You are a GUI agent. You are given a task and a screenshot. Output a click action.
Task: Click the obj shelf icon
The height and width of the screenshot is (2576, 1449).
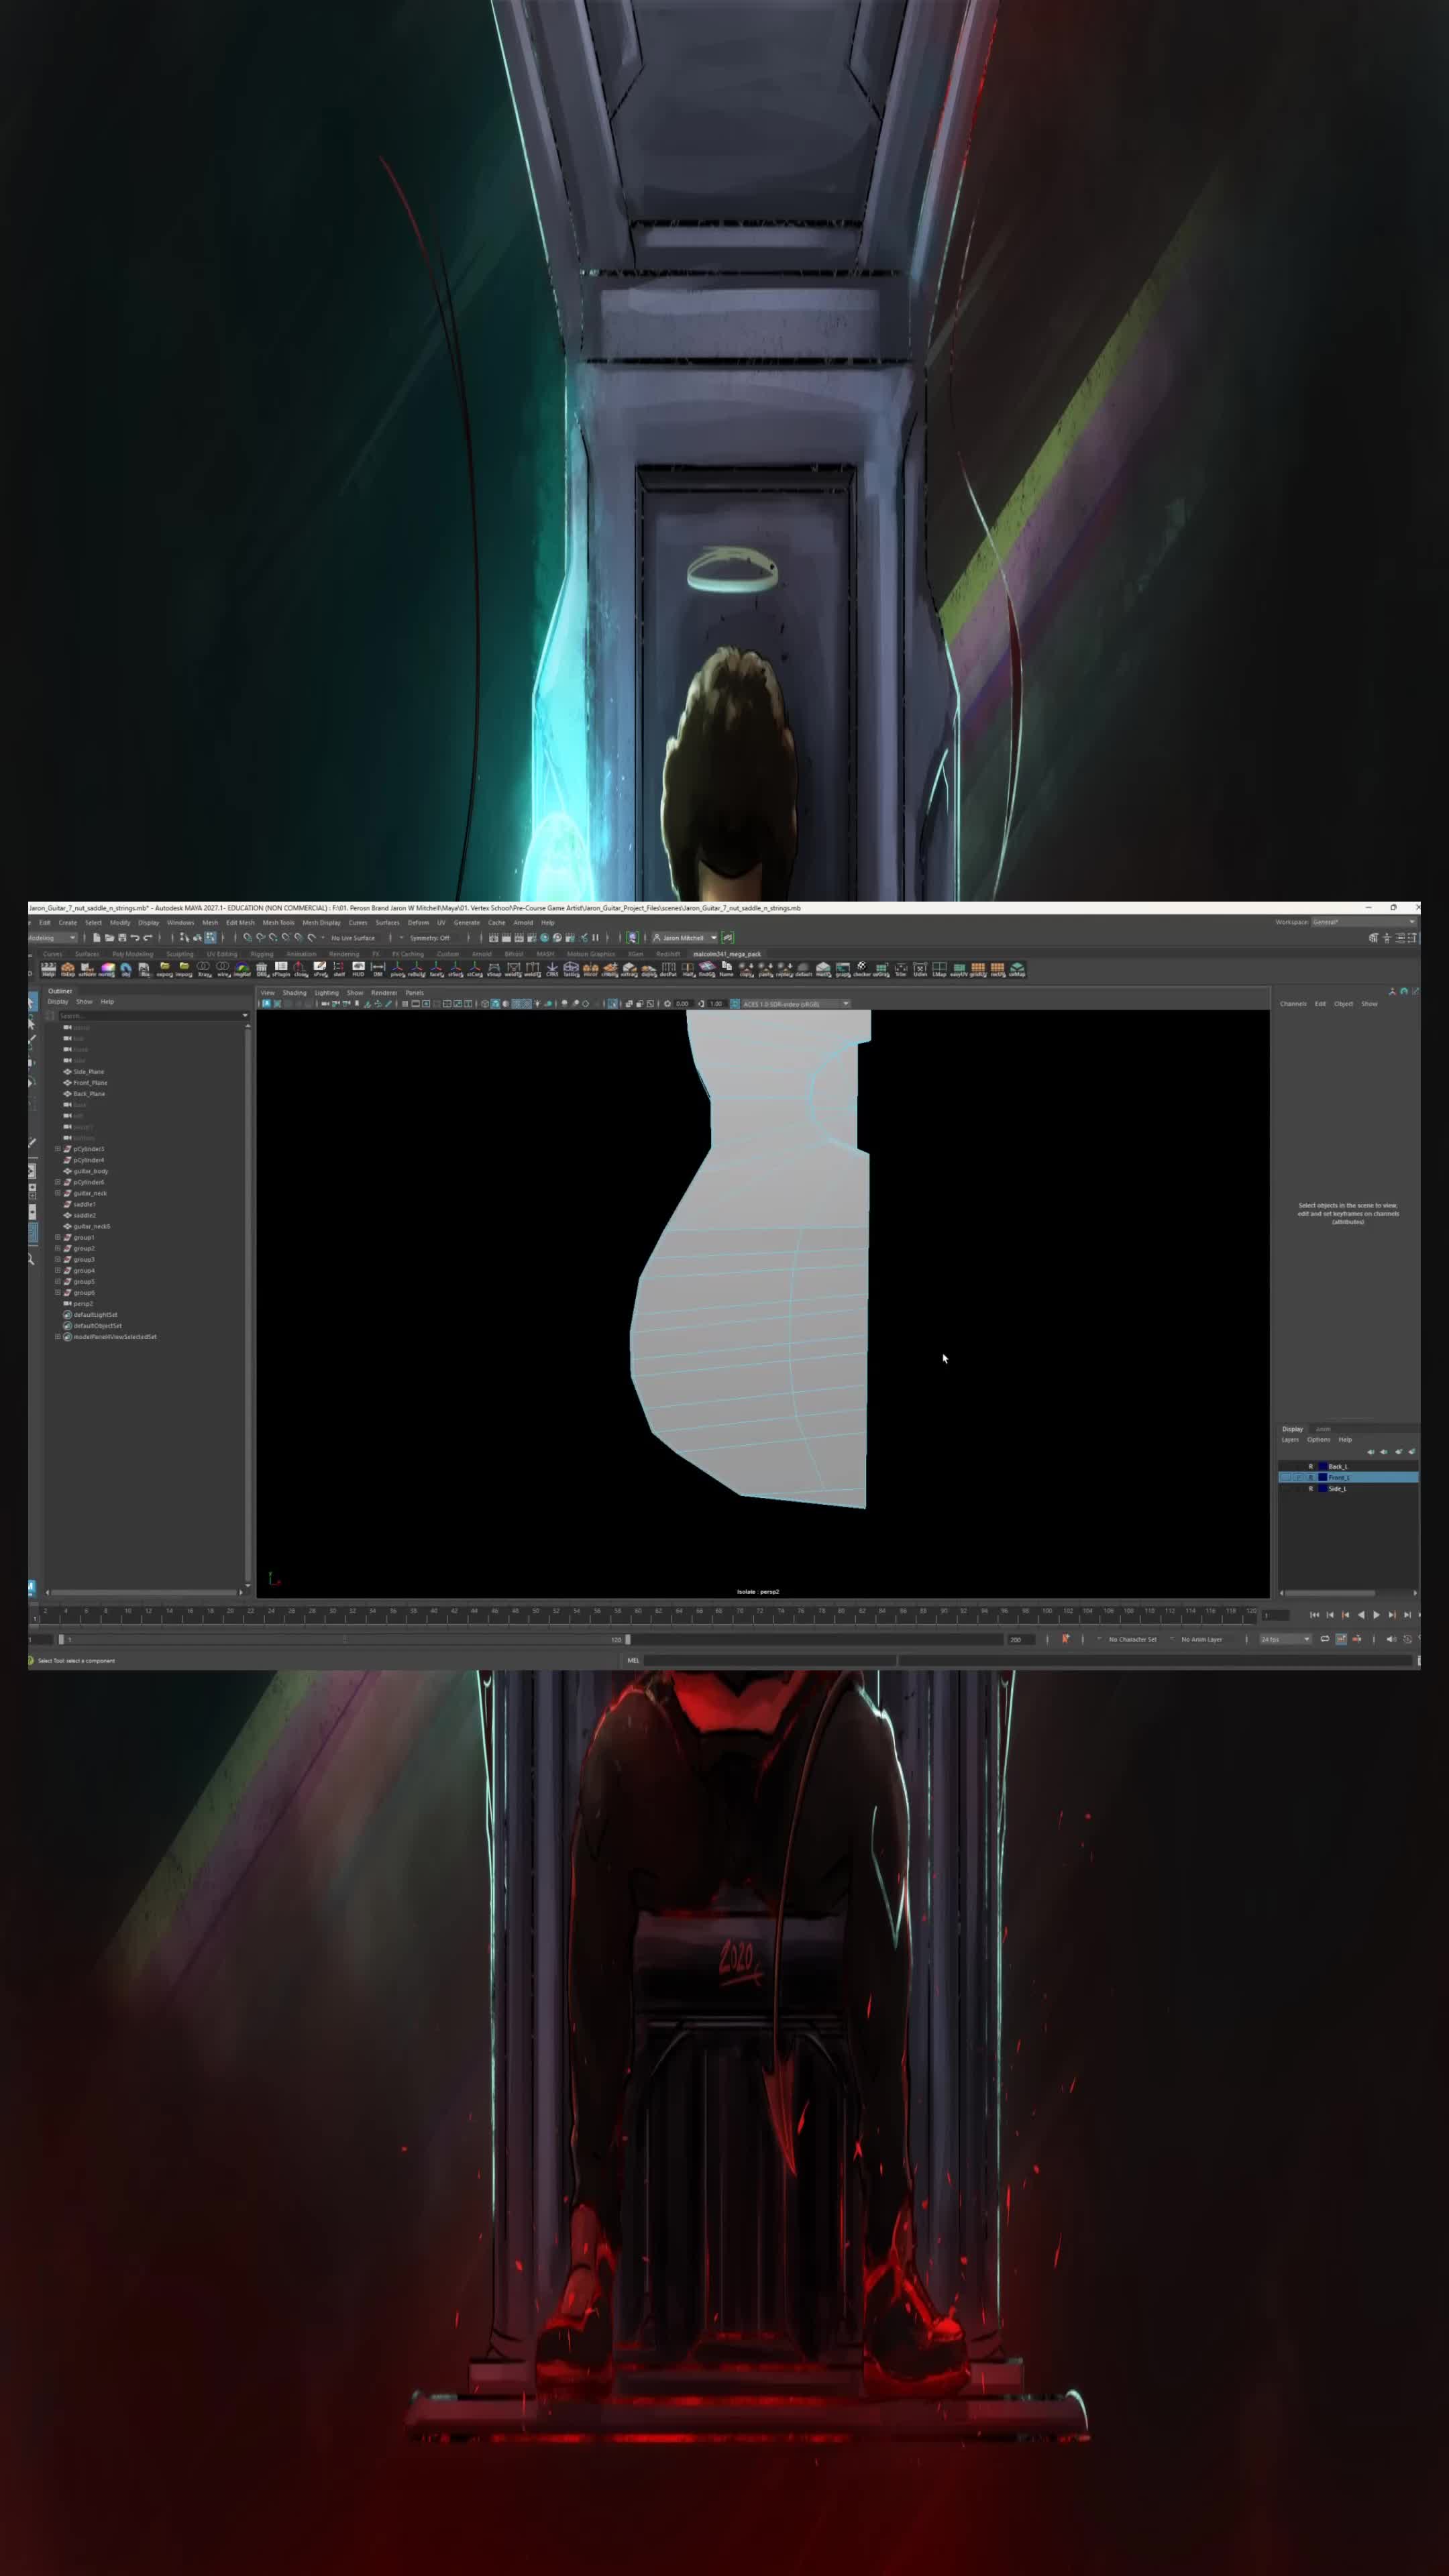pyautogui.click(x=126, y=968)
